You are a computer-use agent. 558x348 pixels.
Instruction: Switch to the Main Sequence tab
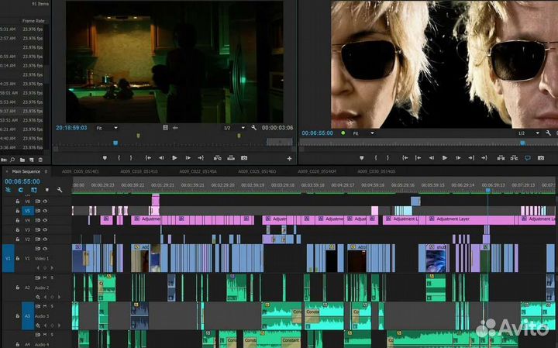(x=26, y=171)
